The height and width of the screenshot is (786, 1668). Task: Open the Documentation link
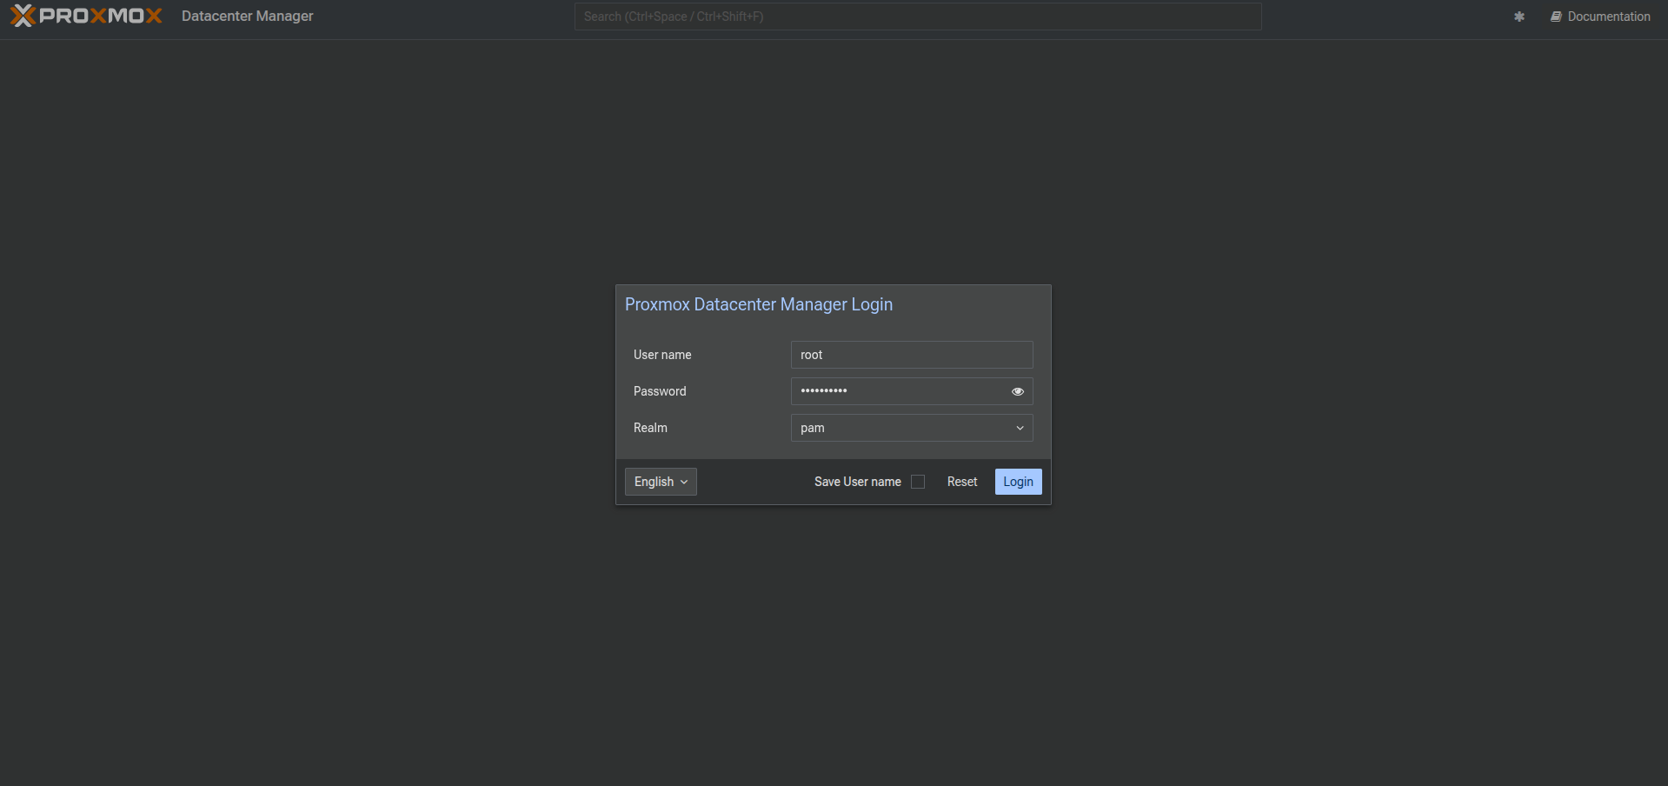click(1600, 17)
